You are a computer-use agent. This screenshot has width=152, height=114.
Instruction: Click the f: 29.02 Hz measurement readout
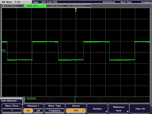31,99
